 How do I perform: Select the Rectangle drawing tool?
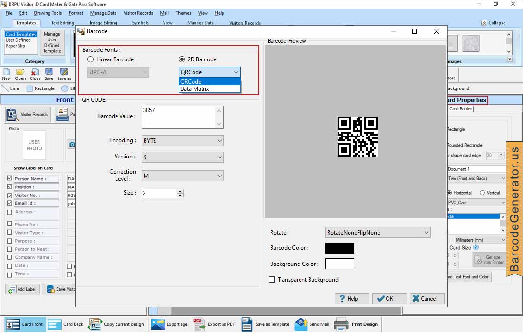40,88
